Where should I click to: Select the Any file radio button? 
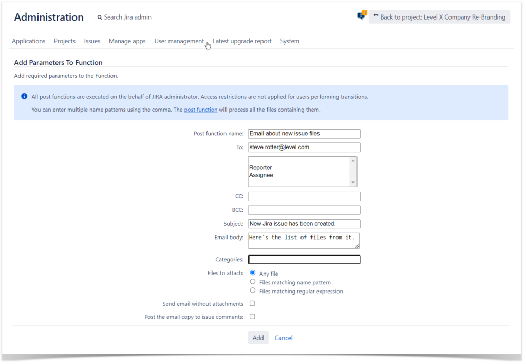(x=252, y=272)
